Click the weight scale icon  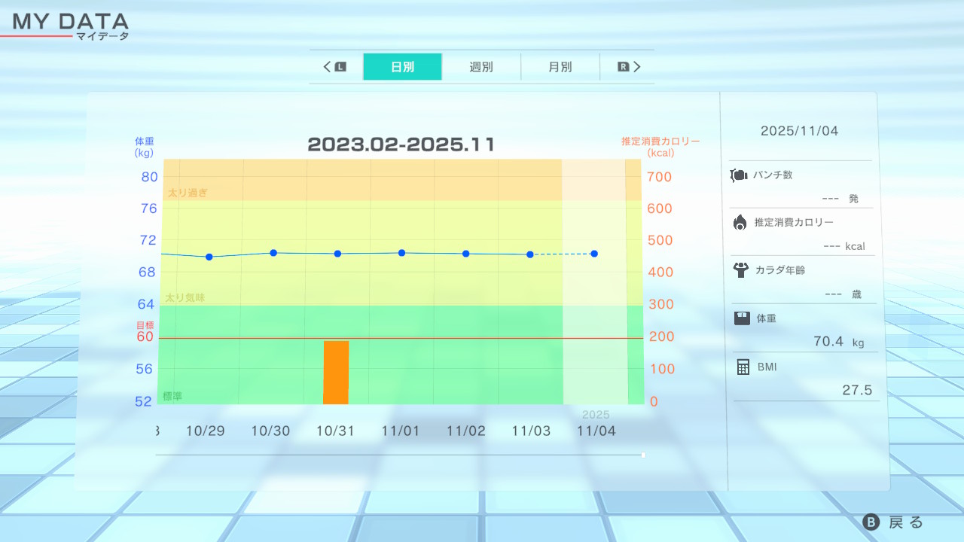coord(742,318)
